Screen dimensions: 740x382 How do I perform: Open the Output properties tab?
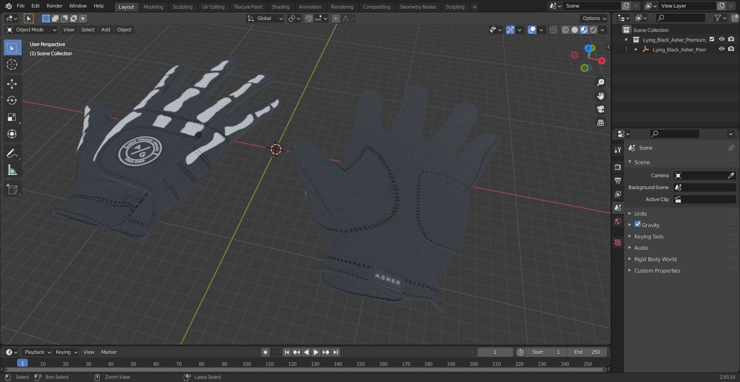tap(618, 180)
